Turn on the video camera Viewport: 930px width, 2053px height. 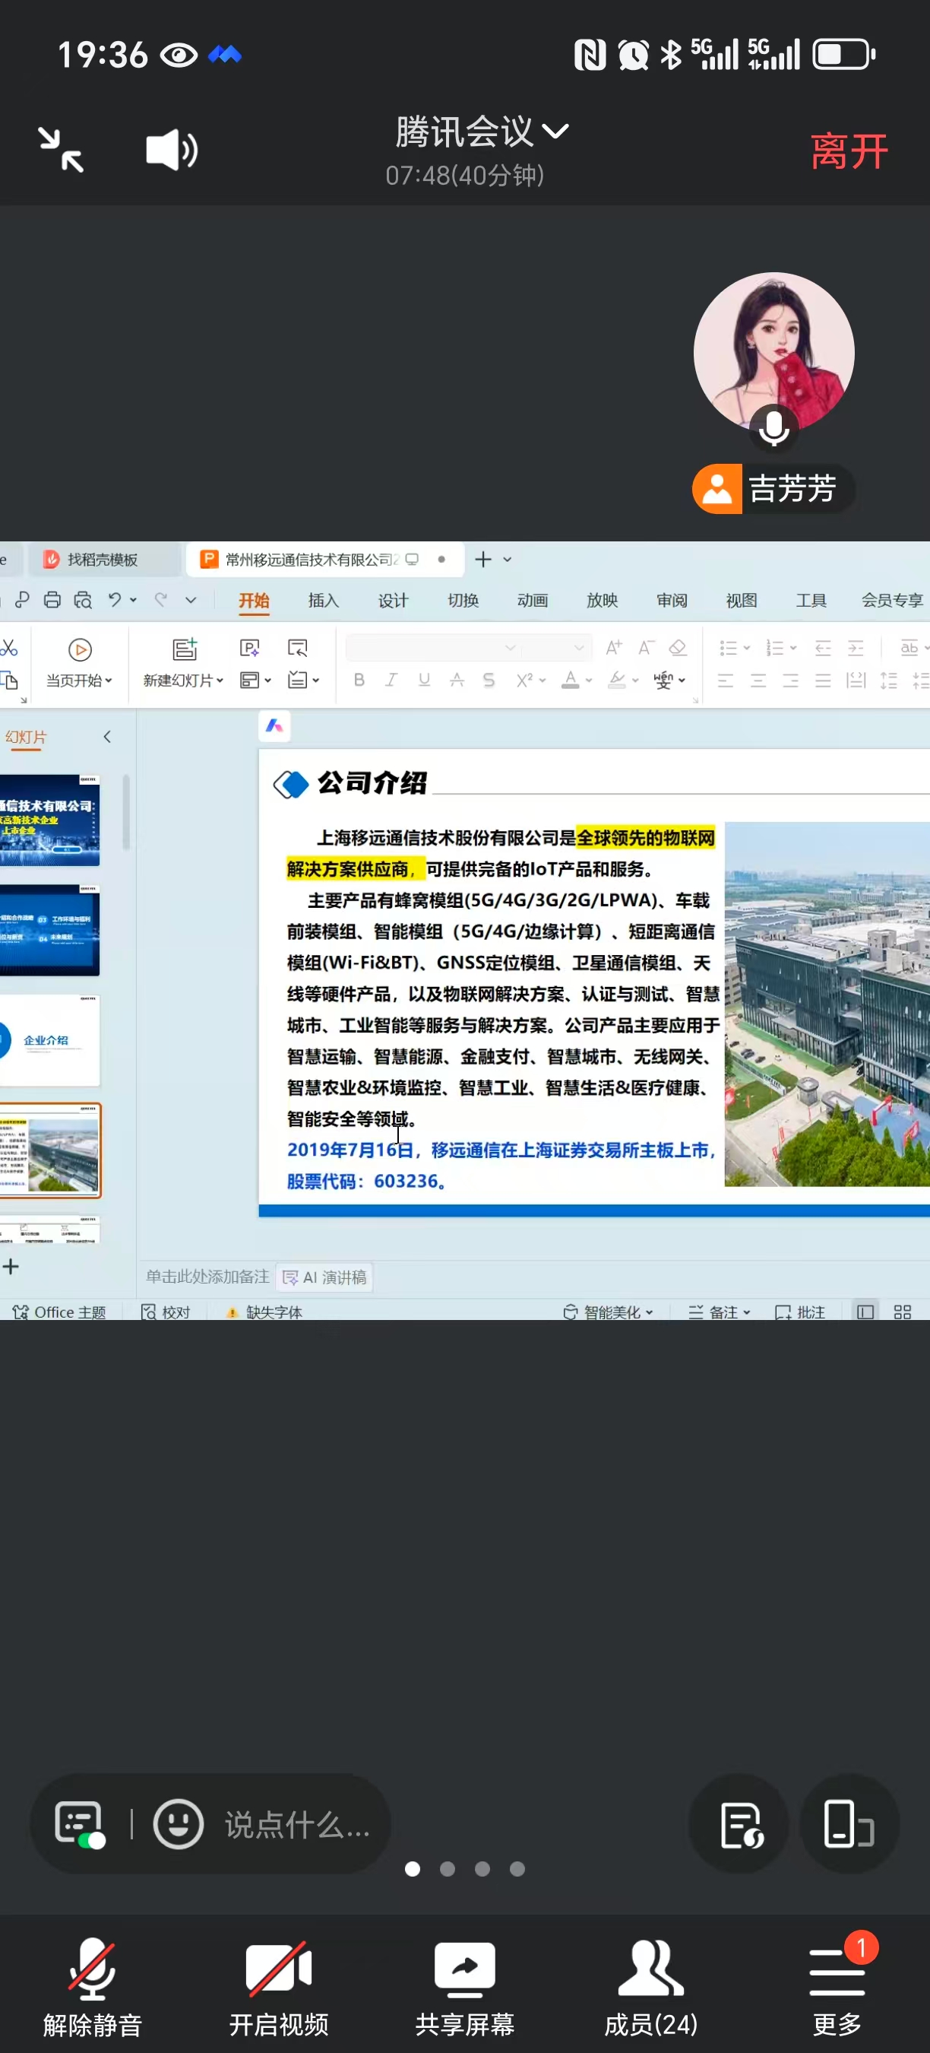click(x=279, y=1986)
